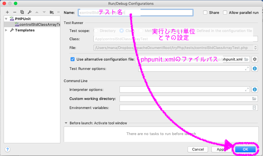Expand the Test Runner options field
Image resolution: width=263 pixels, height=156 pixels.
tap(247, 69)
